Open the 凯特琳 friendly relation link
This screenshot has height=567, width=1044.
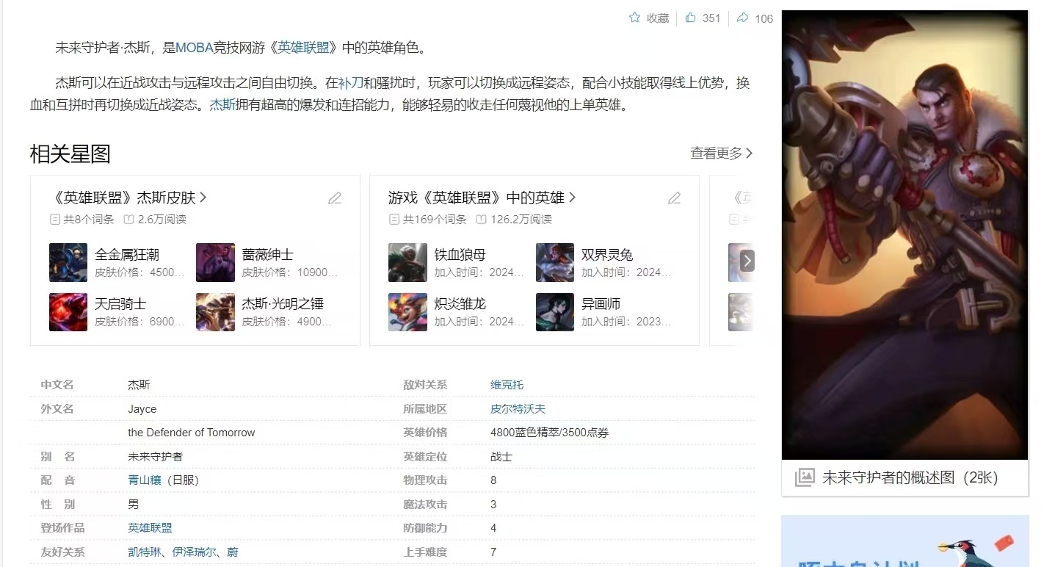[144, 552]
